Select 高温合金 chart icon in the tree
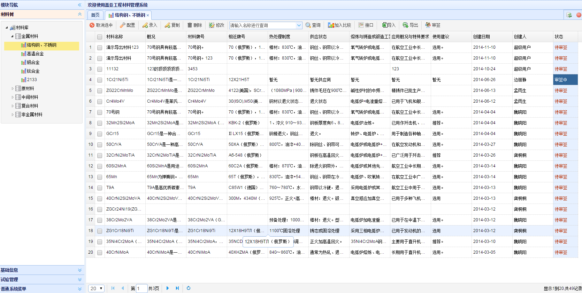This screenshot has height=293, width=582. 24,54
